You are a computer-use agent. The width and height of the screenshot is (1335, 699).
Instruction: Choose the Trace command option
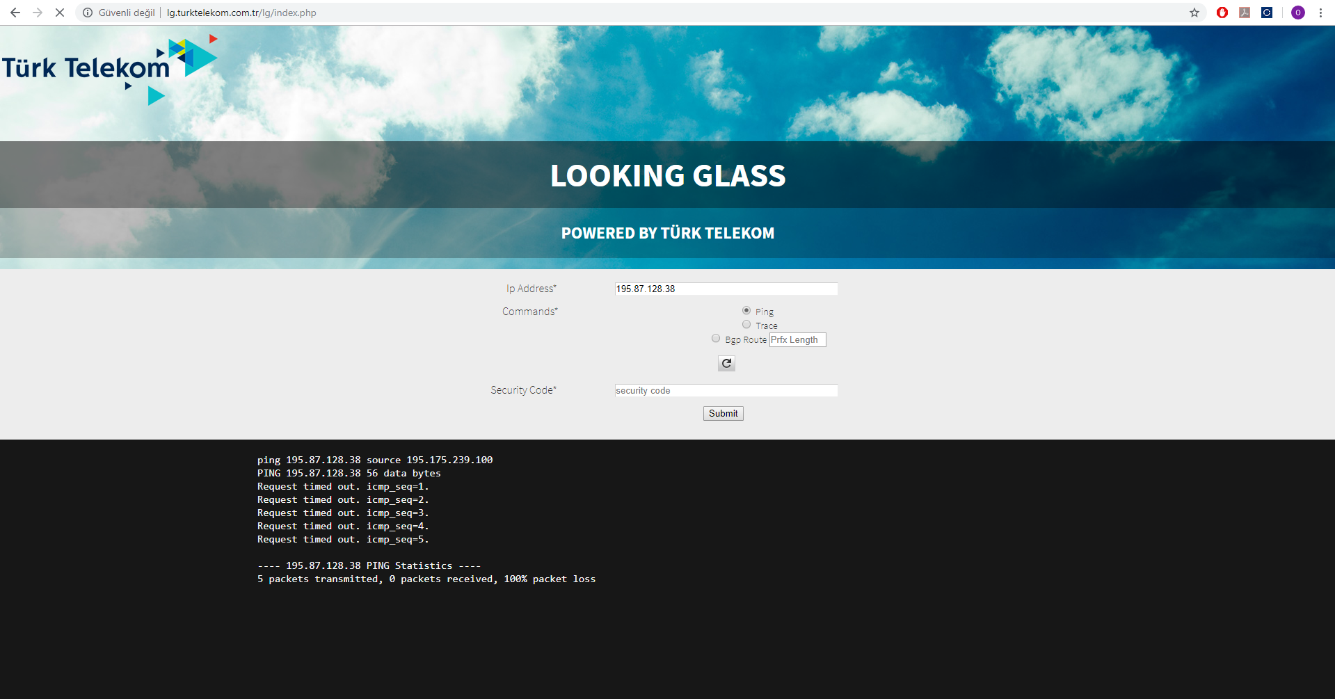click(746, 325)
